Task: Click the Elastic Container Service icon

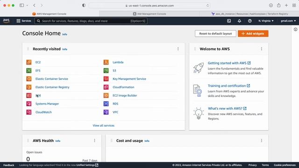Action: [29, 79]
